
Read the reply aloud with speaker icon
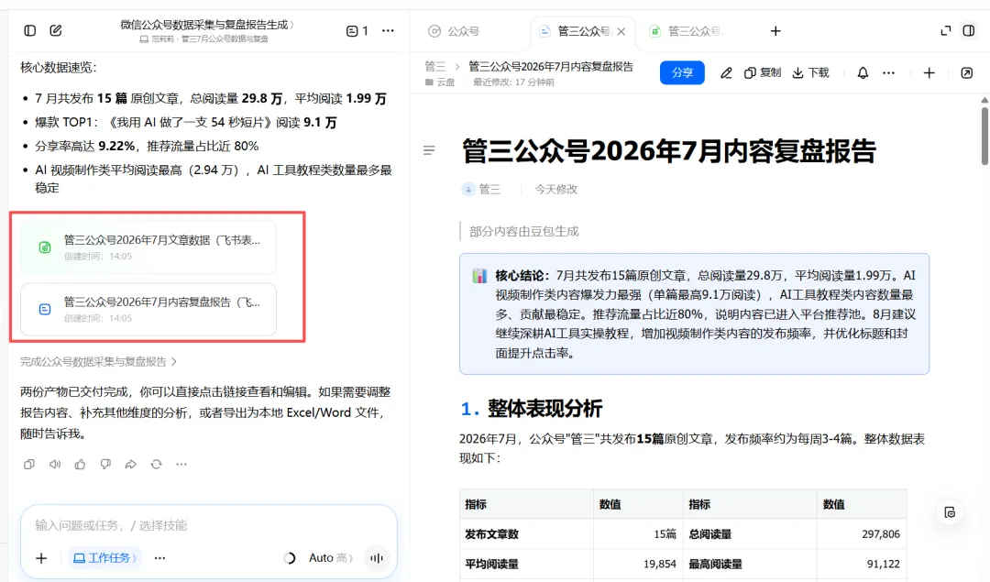coord(55,465)
